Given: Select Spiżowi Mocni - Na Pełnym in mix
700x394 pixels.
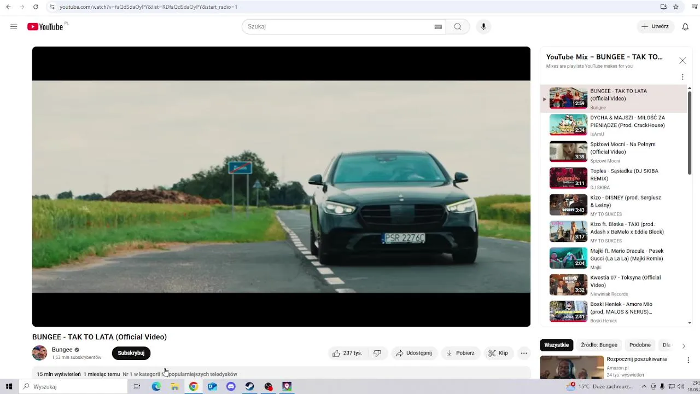Looking at the screenshot, I should click(612, 152).
